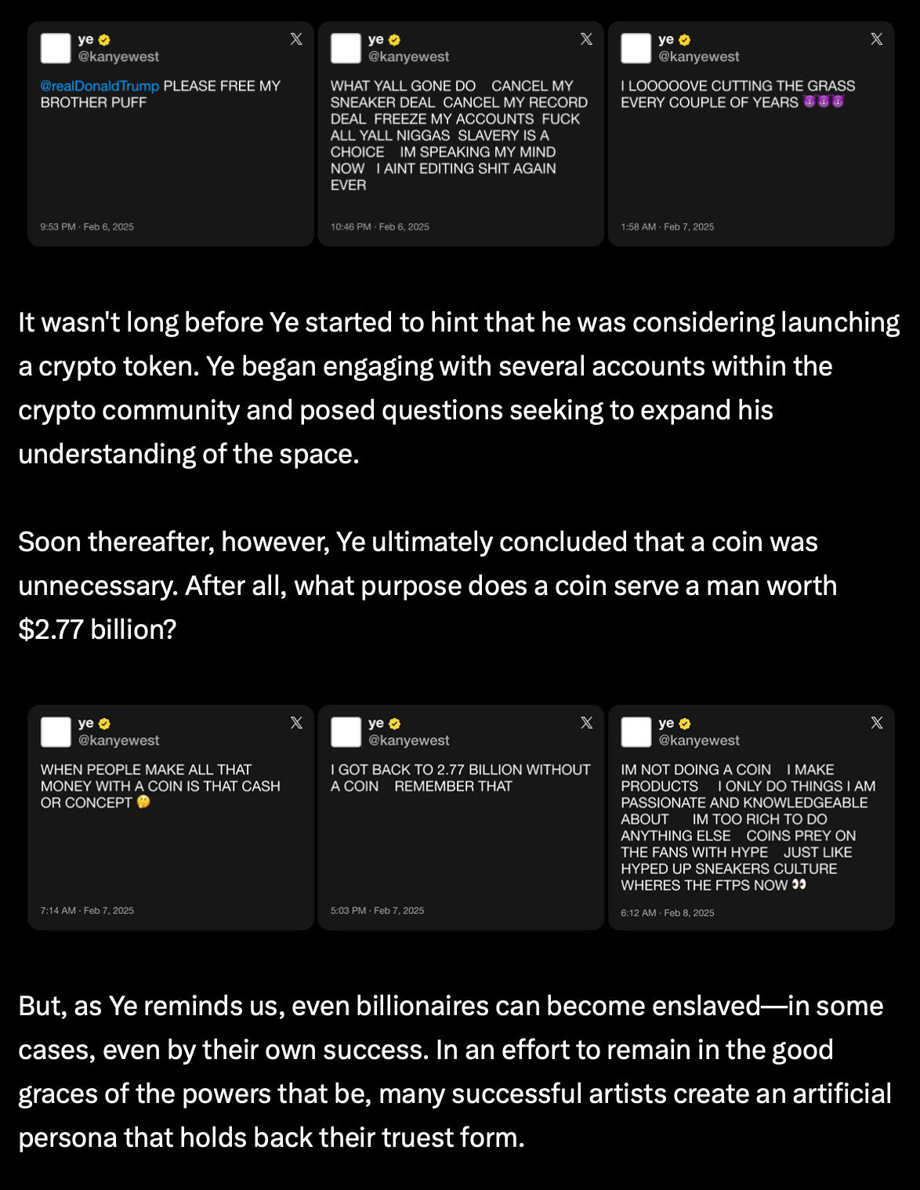
Task: Open X logo on "IM NOT DOING A COIN" tweet
Action: tap(876, 723)
